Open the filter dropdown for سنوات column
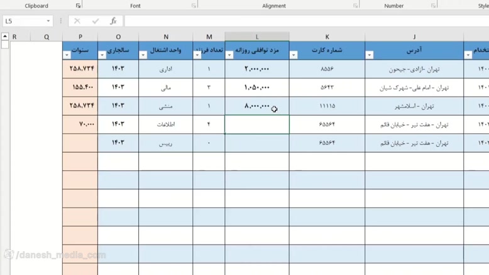The height and width of the screenshot is (275, 489). point(67,55)
